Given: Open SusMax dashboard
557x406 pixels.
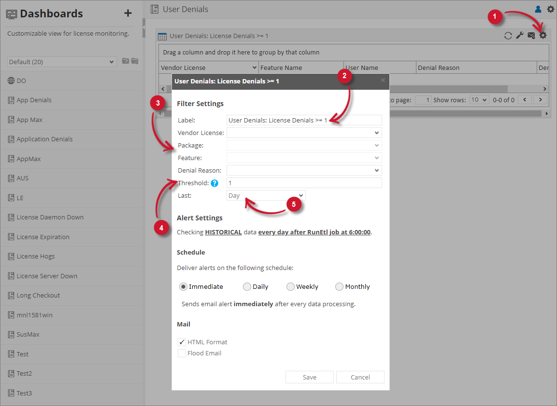Looking at the screenshot, I should (x=71, y=334).
